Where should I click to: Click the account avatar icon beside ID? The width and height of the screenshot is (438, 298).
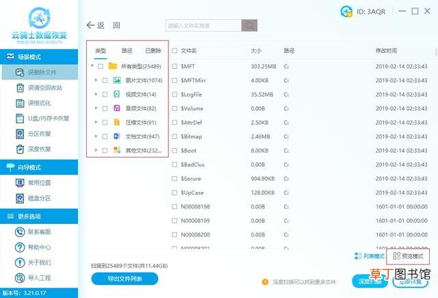(346, 12)
